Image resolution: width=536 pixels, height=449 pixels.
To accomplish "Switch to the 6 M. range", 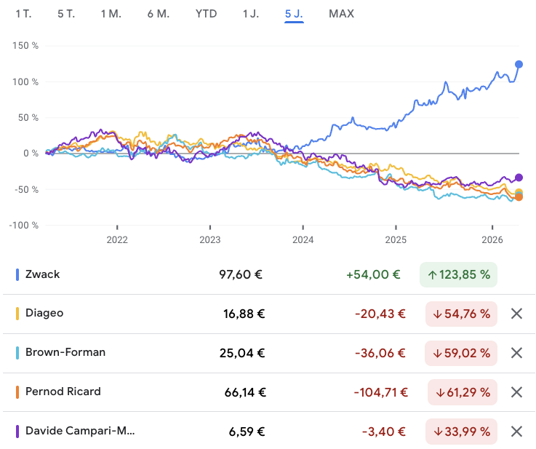I will [159, 14].
